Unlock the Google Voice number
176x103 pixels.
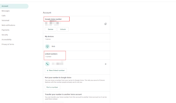(63, 29)
